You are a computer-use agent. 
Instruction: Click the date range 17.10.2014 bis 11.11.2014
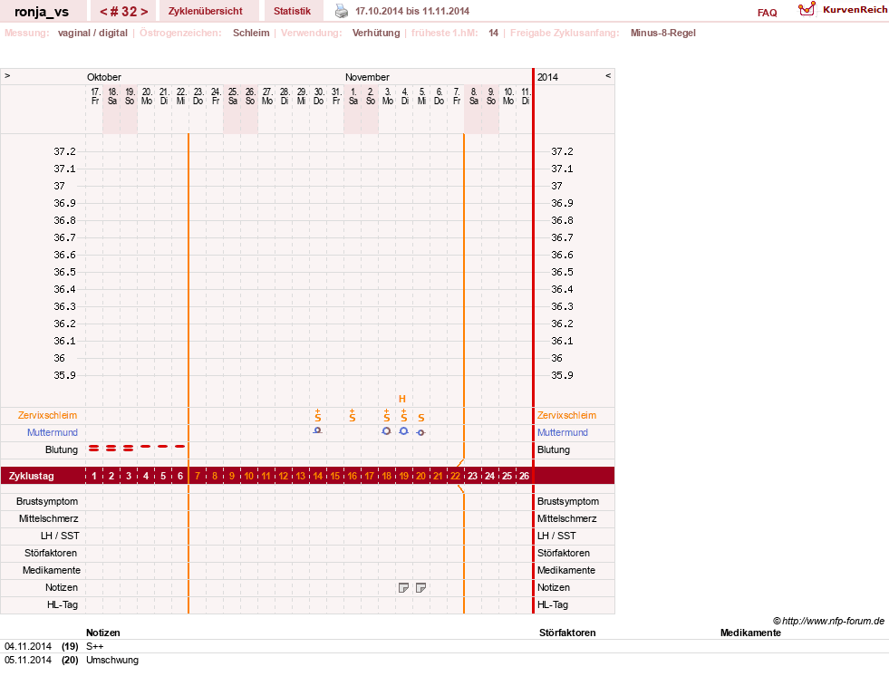[x=412, y=11]
